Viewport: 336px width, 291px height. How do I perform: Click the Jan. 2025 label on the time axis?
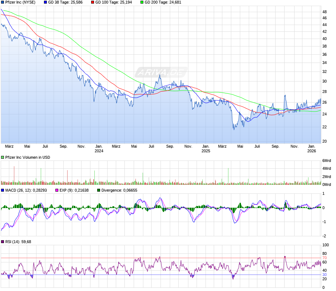(206, 148)
